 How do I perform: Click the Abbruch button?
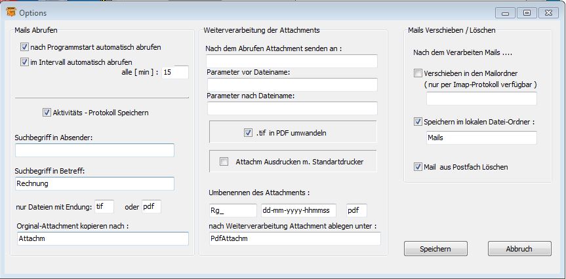[519, 249]
